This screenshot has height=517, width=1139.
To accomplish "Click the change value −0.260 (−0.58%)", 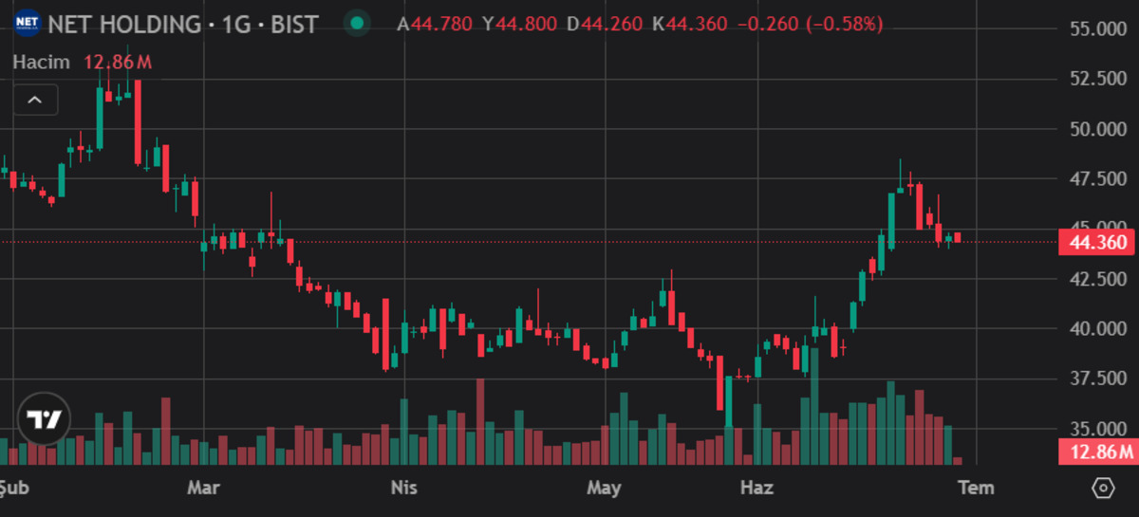I will tap(811, 23).
